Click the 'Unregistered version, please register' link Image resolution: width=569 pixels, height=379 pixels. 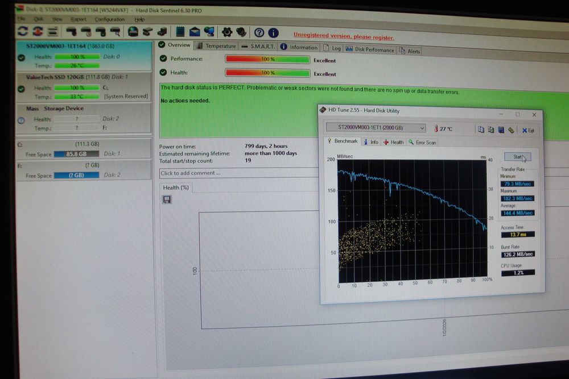click(344, 36)
